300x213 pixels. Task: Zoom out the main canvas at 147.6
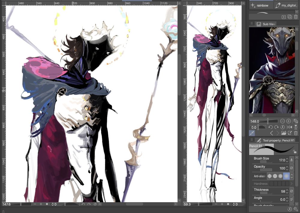(34, 204)
